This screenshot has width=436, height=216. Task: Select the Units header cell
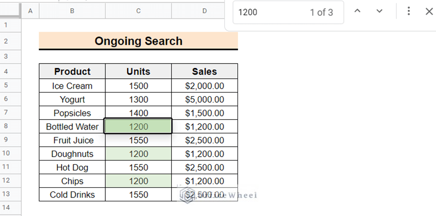[138, 71]
